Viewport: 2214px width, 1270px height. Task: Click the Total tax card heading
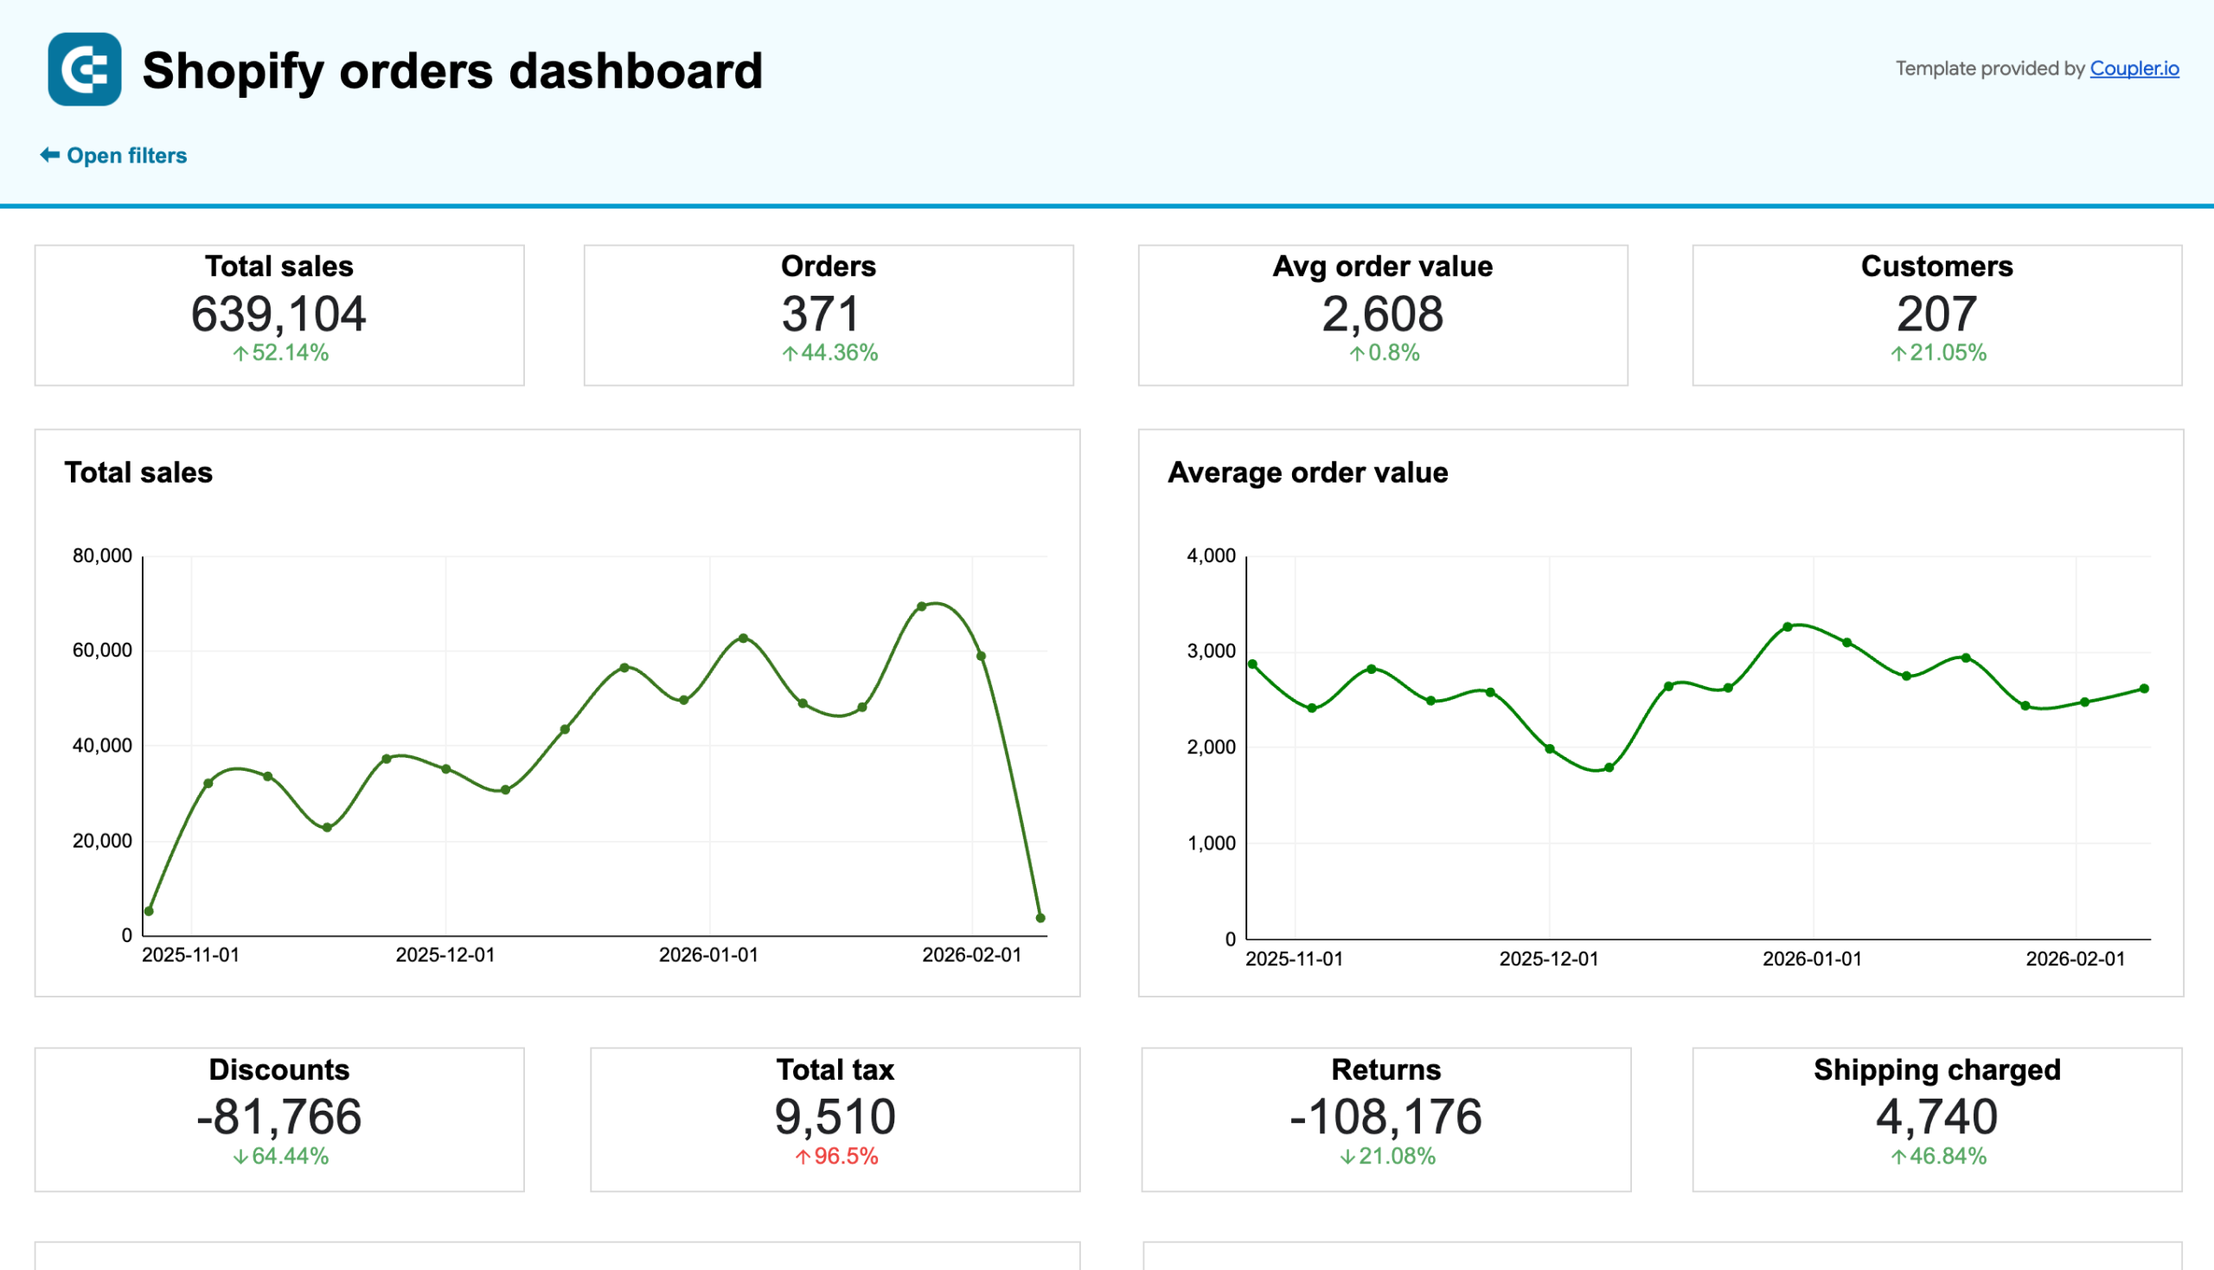(835, 1069)
